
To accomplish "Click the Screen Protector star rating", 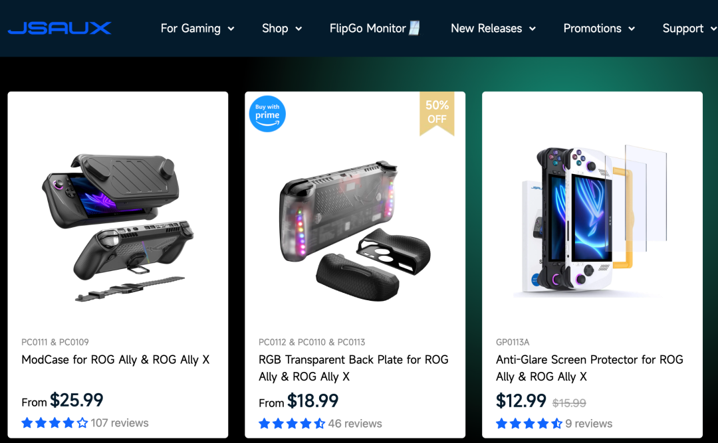I will tap(529, 424).
